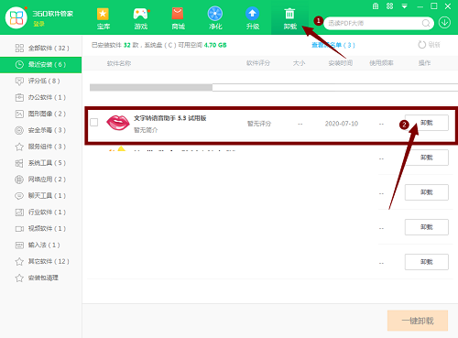The width and height of the screenshot is (458, 338).
Task: Close the 360软件管家 window
Action: click(x=448, y=6)
